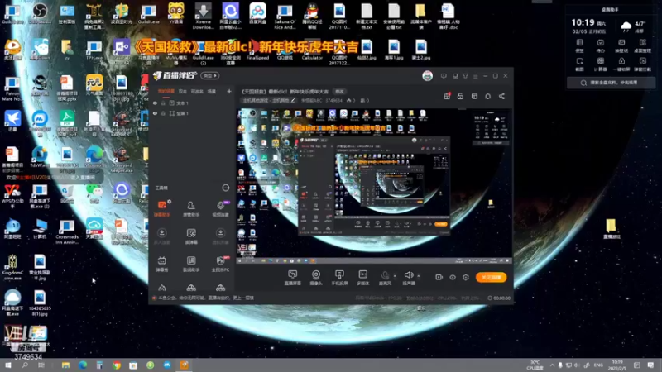Viewport: 662px width, 372px height.
Task: Open the settings gear in streaming toolbar
Action: (x=466, y=277)
